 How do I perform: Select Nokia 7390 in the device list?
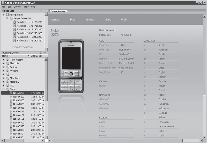(23, 126)
